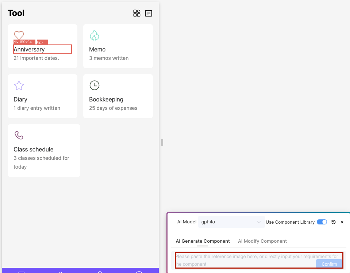350x273 pixels.
Task: Click the heart icon on the Anniversary card
Action: tap(19, 35)
